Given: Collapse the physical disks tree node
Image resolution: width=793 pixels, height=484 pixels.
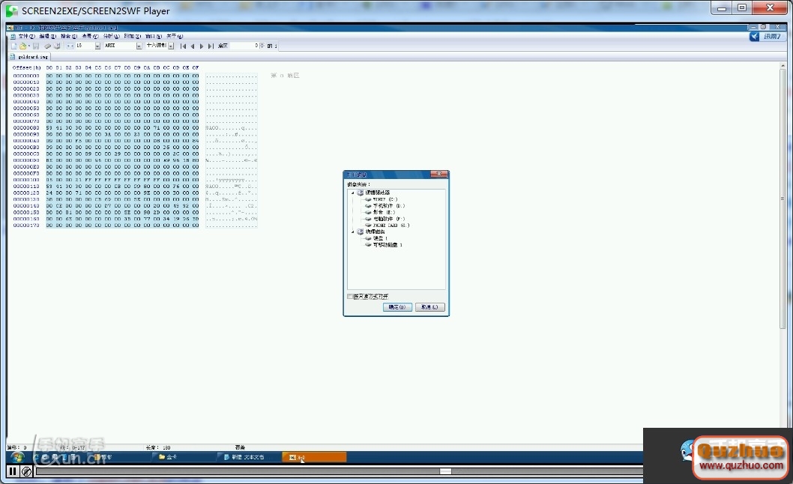Looking at the screenshot, I should pos(352,232).
